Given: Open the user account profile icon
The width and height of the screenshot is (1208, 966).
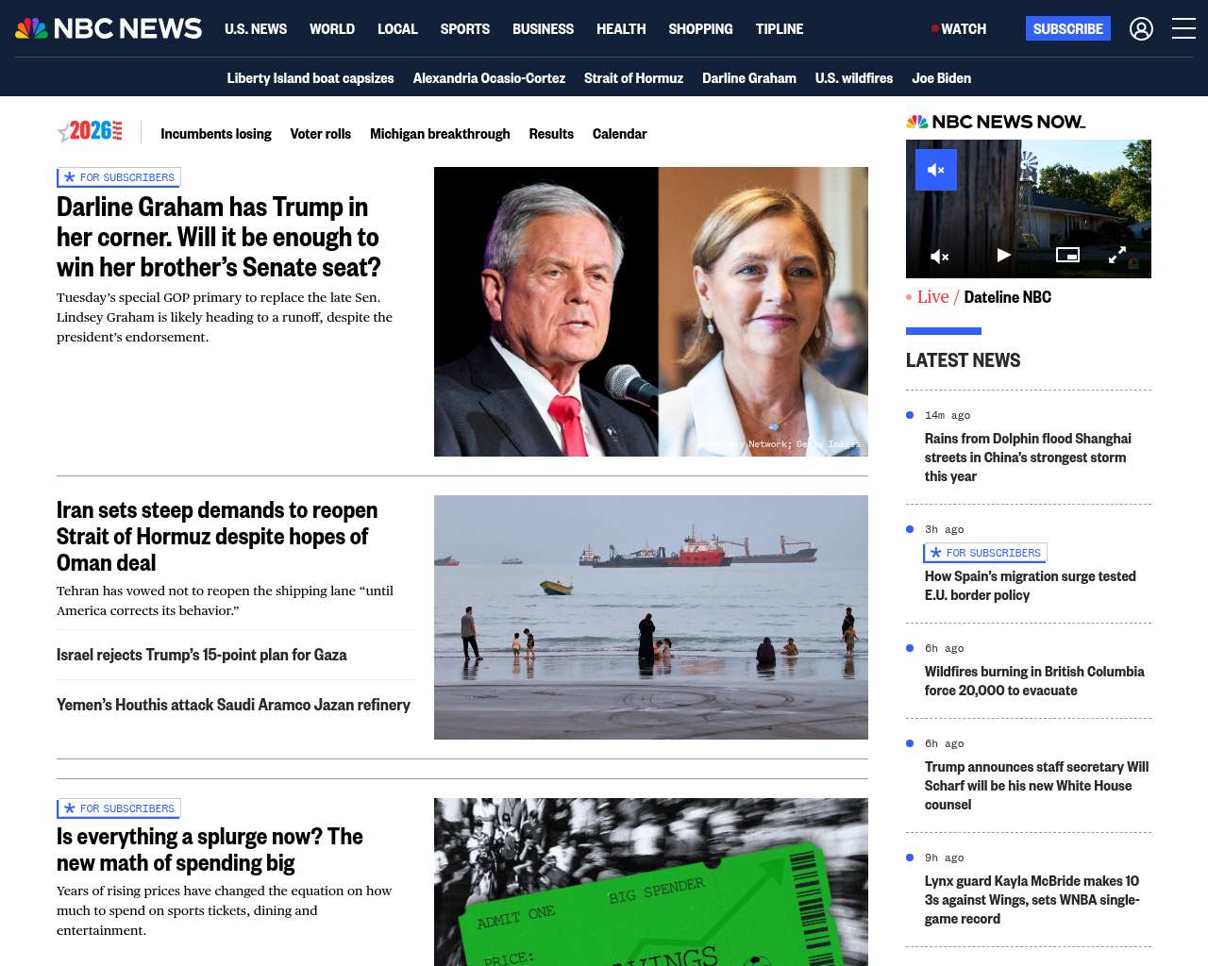Looking at the screenshot, I should [1141, 29].
